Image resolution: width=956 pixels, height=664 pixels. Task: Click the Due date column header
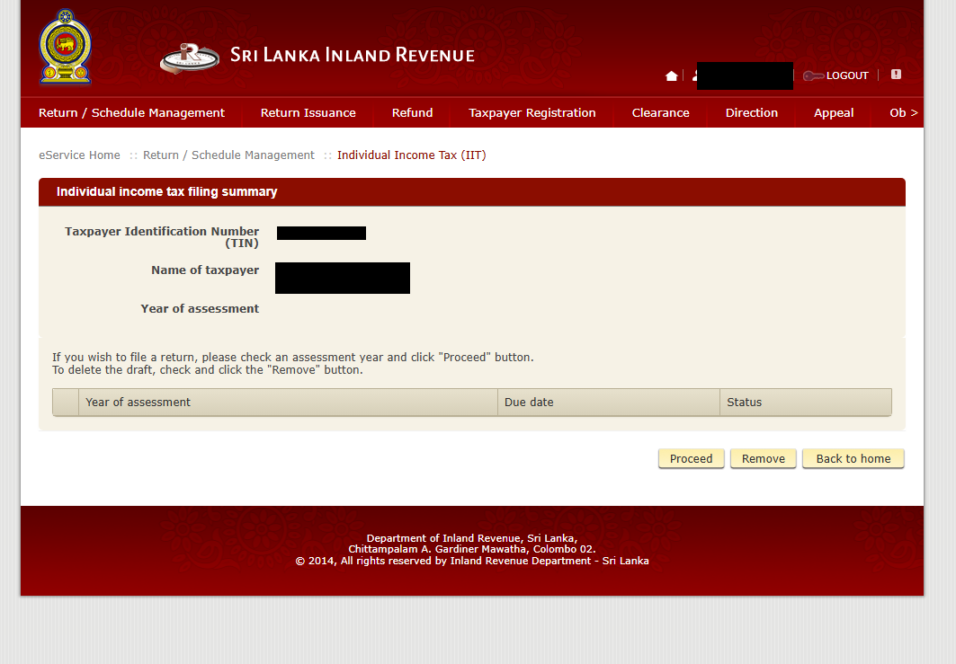tap(609, 402)
